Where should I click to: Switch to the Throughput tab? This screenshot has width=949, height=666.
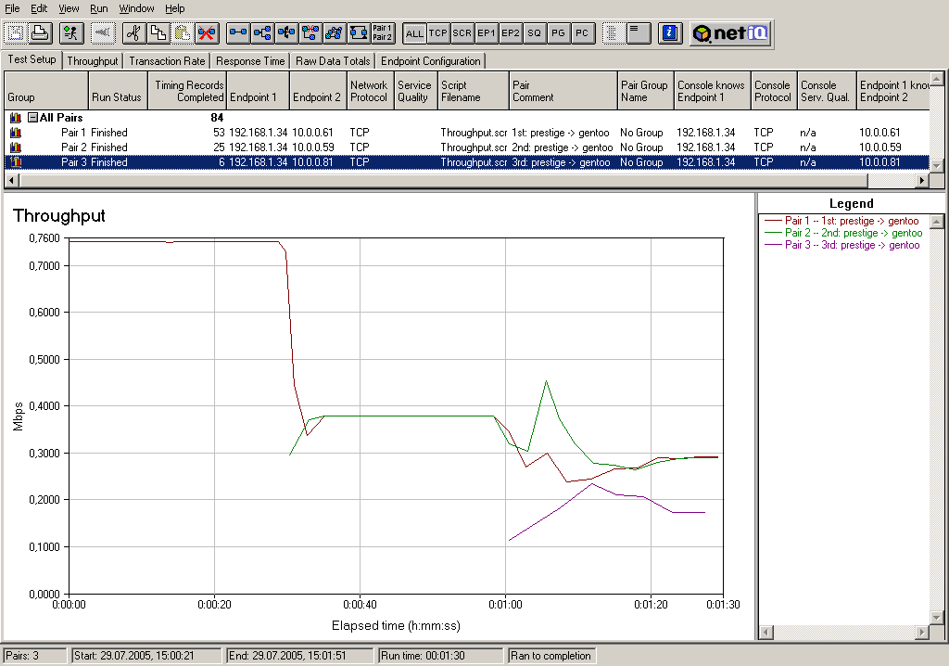pos(93,60)
